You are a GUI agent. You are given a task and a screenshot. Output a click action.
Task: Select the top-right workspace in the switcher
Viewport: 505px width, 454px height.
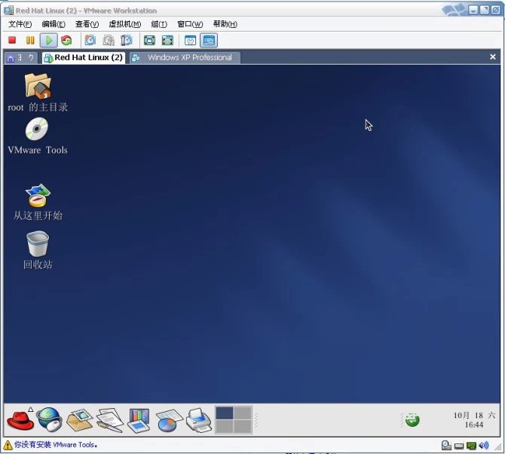[242, 413]
